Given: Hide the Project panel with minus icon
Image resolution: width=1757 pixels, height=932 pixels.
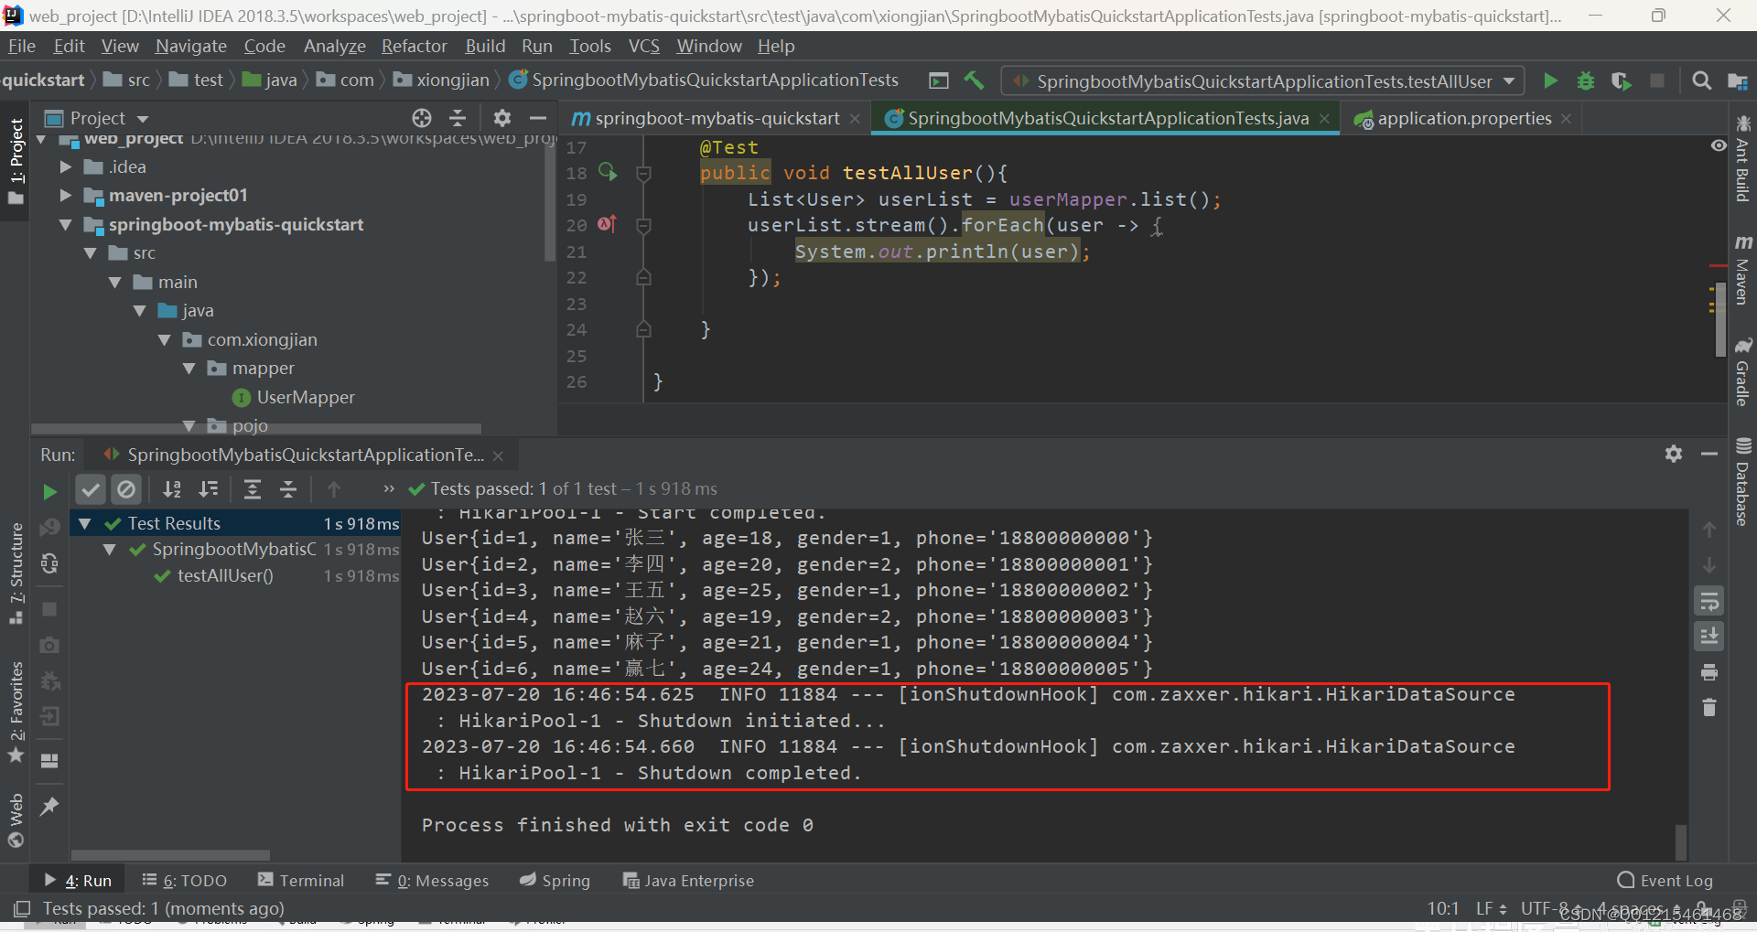Looking at the screenshot, I should 538,118.
